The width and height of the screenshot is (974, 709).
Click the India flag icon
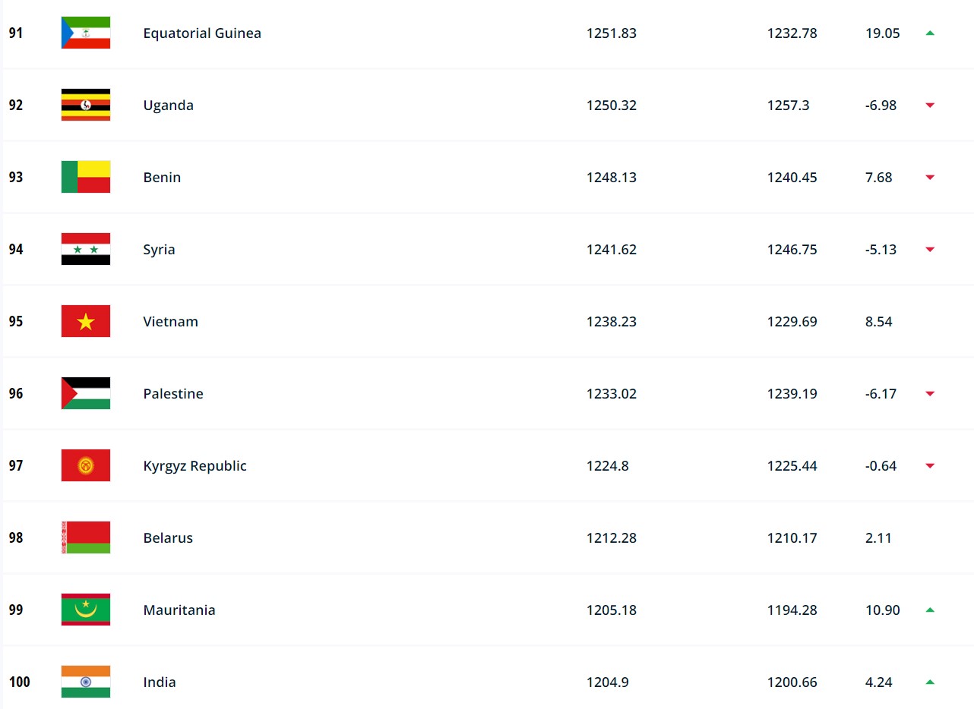tap(86, 682)
